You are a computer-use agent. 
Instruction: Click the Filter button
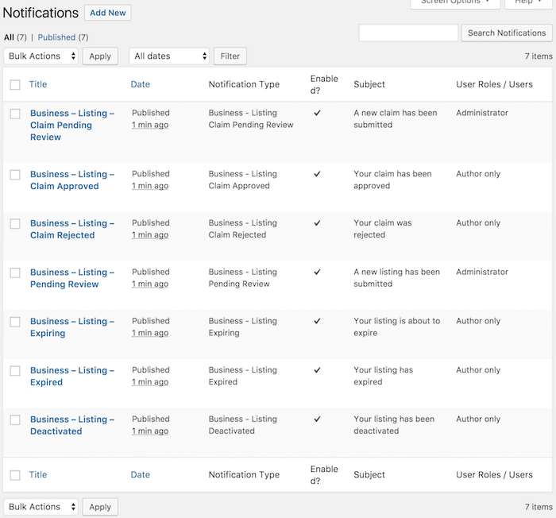pyautogui.click(x=230, y=56)
